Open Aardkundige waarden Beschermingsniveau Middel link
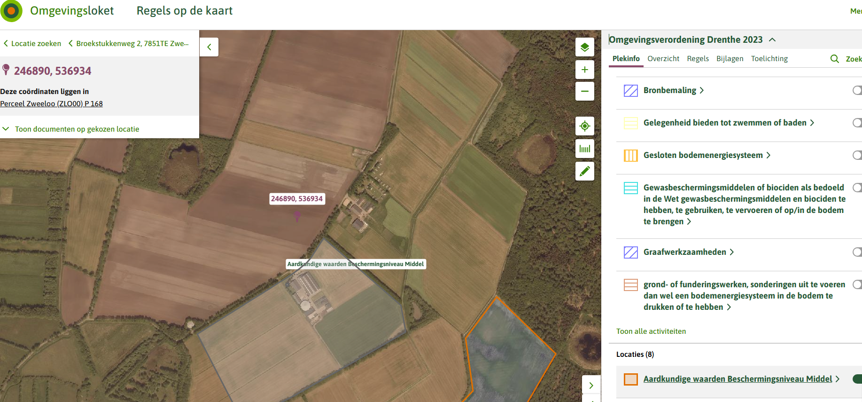Viewport: 862px width, 402px height. 741,379
